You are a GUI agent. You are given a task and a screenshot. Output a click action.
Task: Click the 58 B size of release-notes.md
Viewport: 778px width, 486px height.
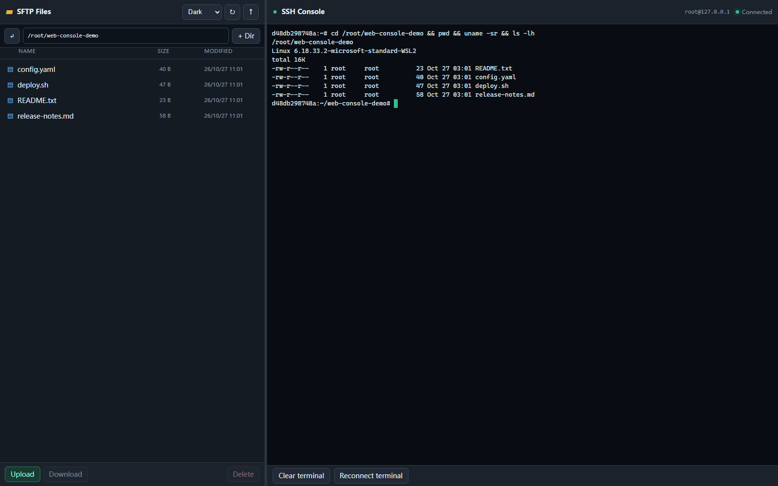coord(165,116)
